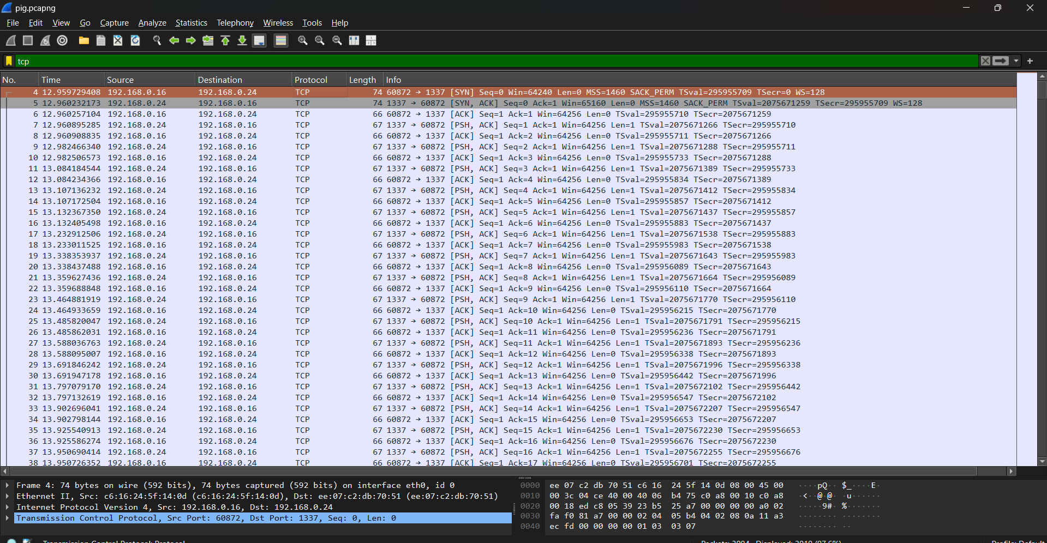
Task: Open the Help menu
Action: pos(340,23)
